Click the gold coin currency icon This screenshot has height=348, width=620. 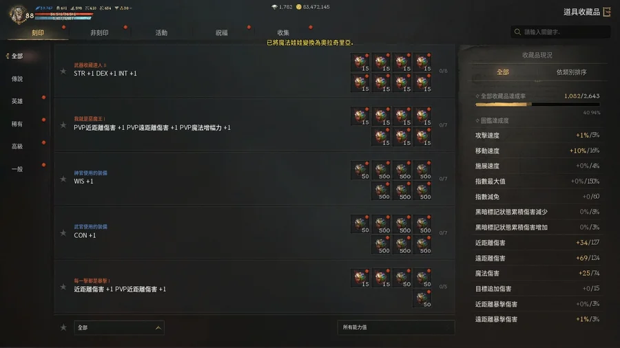299,7
